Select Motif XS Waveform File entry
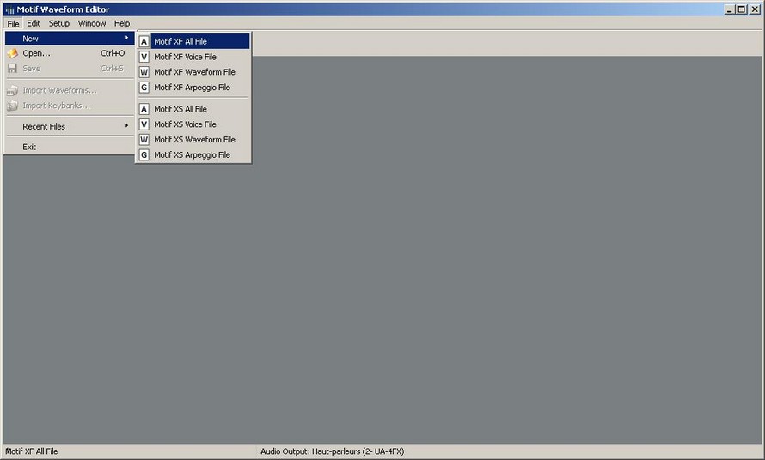This screenshot has height=460, width=765. click(194, 140)
